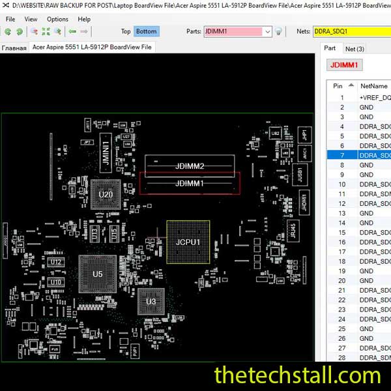This screenshot has width=391, height=391.
Task: Select the highlighted JDIMM1 connector on board
Action: tap(190, 183)
